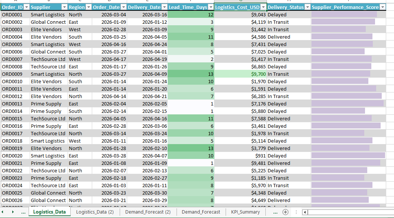Viewport: 394px width, 218px height.
Task: Click the $4,649 cost cell
Action: 240,201
